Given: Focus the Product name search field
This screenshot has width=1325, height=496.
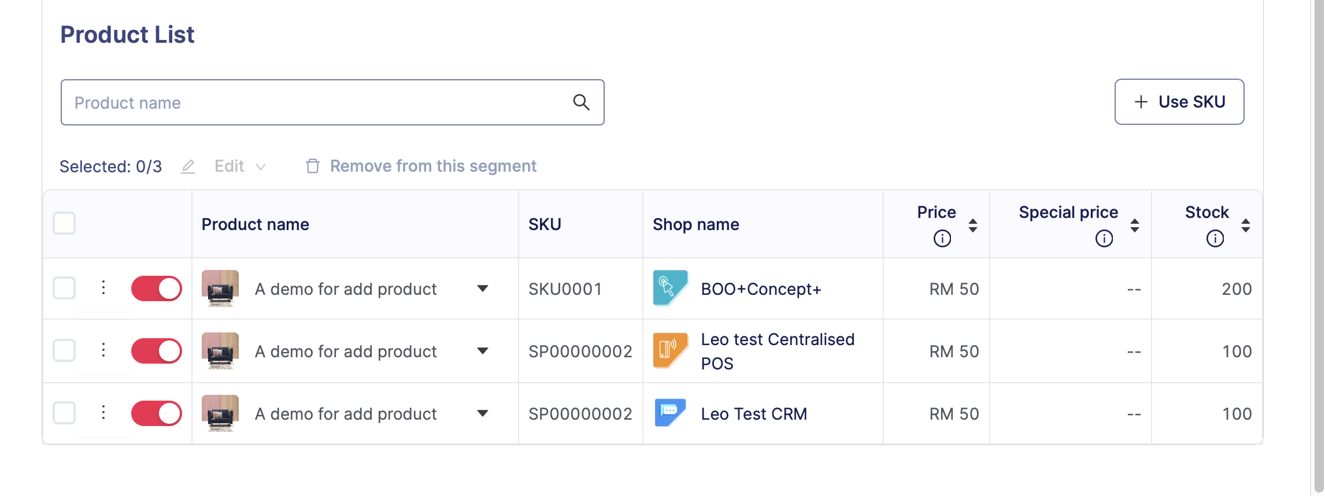Looking at the screenshot, I should pyautogui.click(x=318, y=102).
